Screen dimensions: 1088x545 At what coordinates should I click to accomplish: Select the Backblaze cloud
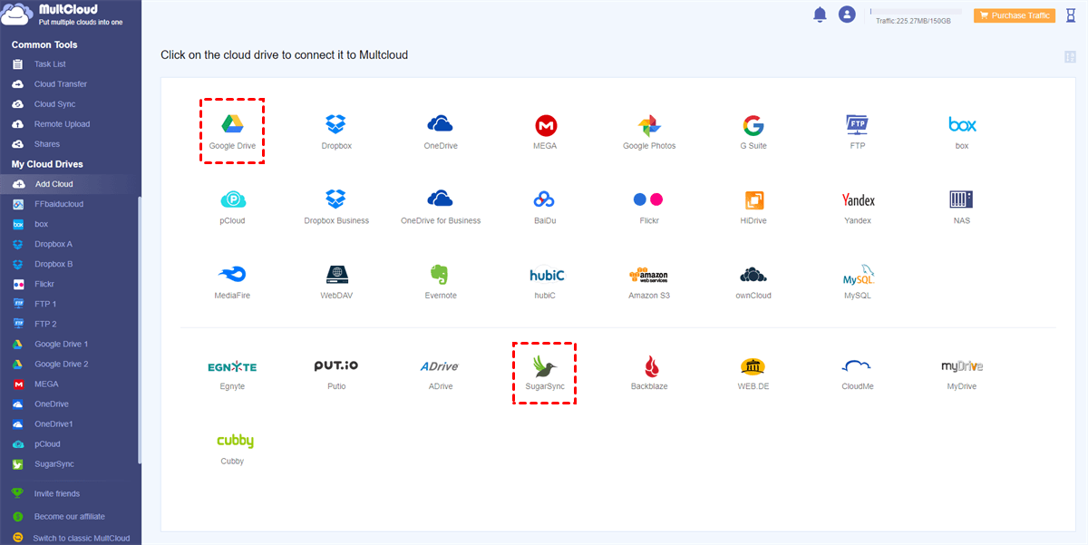649,373
